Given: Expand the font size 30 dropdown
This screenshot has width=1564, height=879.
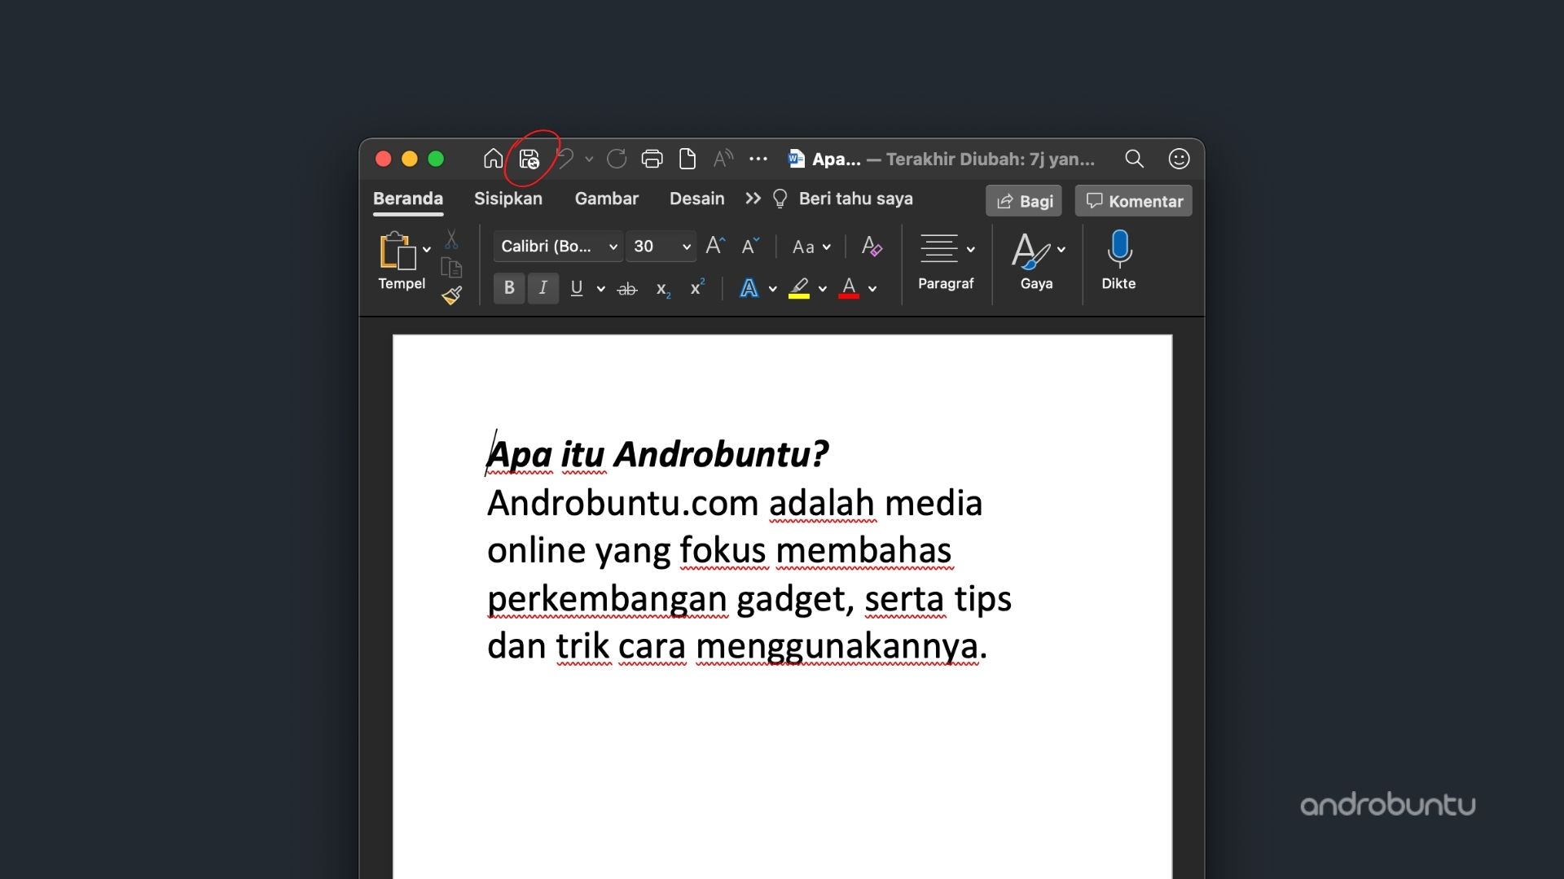Looking at the screenshot, I should click(660, 246).
